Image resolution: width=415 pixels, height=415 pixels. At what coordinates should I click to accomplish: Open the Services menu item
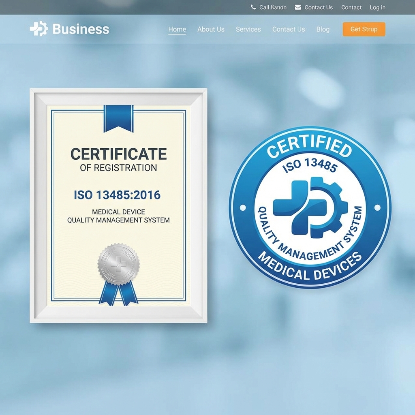point(248,29)
